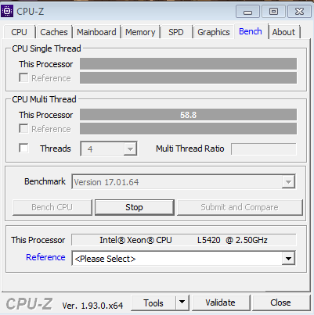Screen dimensions: 314x315
Task: Open the Tools dropdown arrow
Action: [x=182, y=302]
